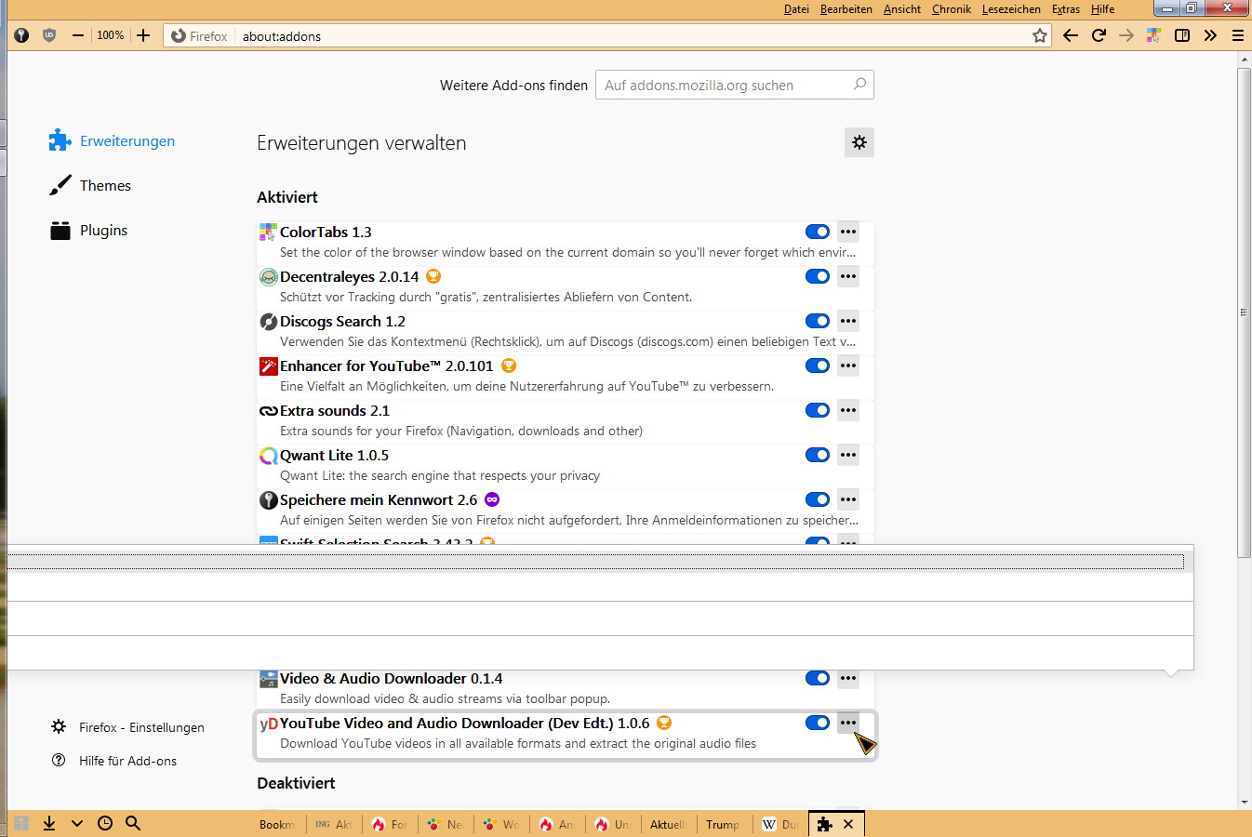Open downloads arrow in the bottom bar
The image size is (1252, 837).
pyautogui.click(x=49, y=823)
